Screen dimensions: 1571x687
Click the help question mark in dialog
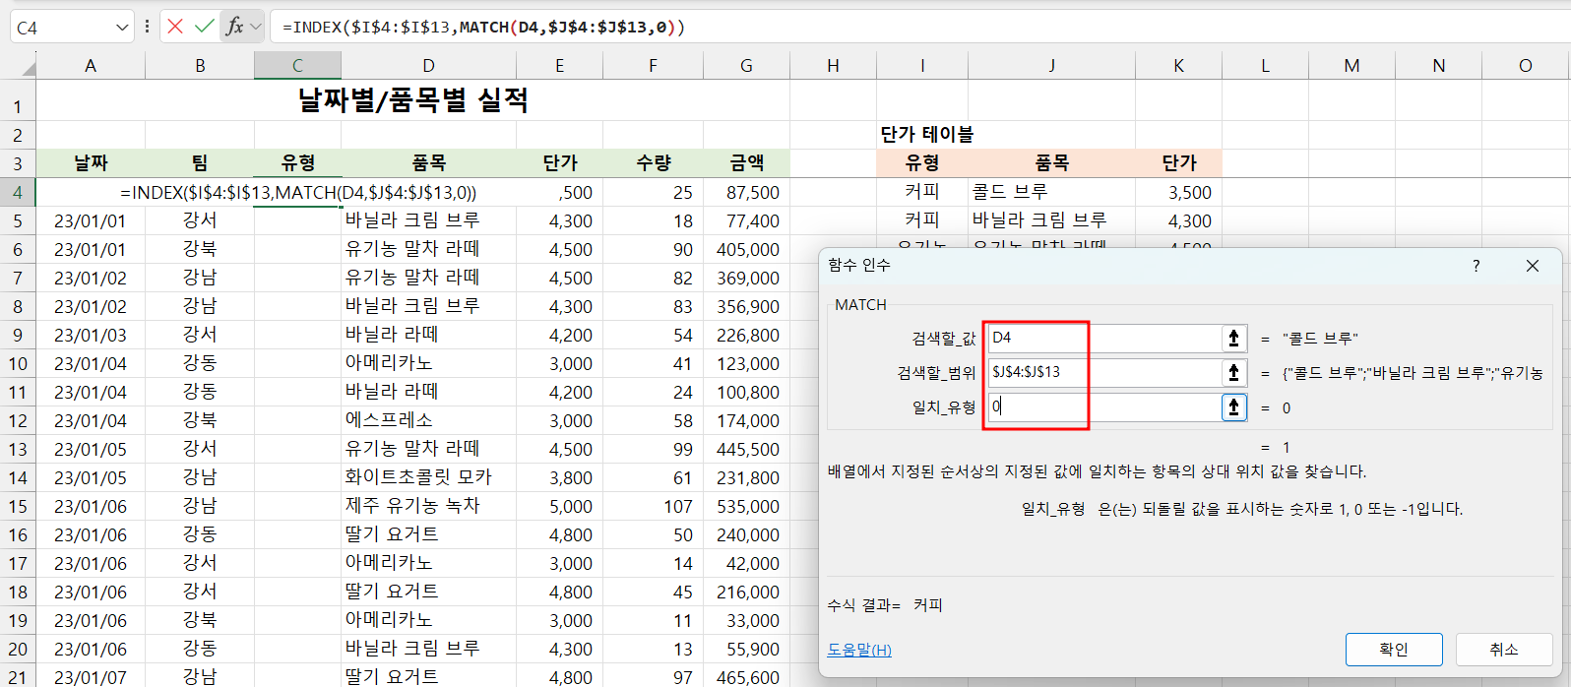[x=1476, y=266]
